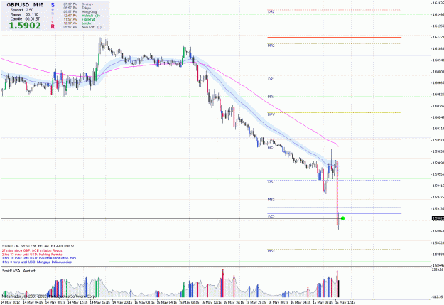Click the DPV daily pivot label
The width and height of the screenshot is (444, 305).
click(271, 114)
